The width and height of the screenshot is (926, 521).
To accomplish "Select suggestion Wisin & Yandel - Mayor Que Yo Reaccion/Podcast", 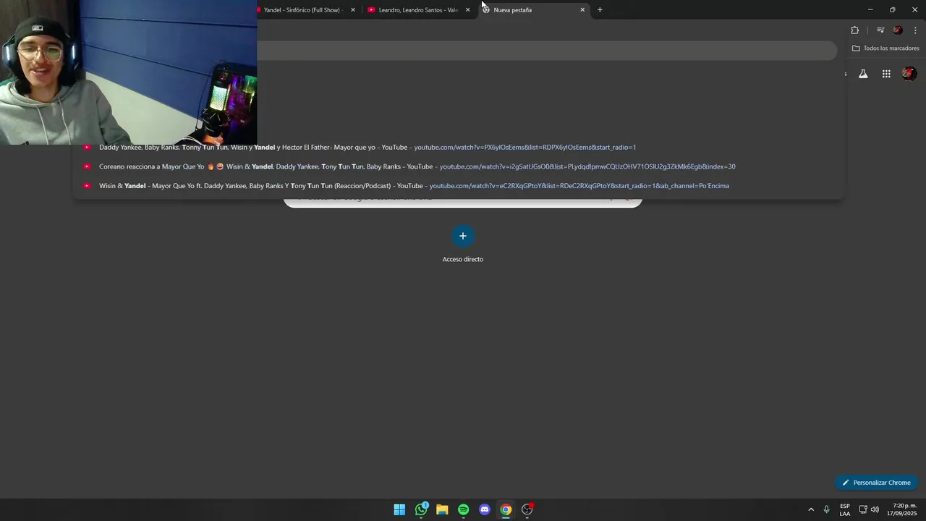I will click(459, 186).
